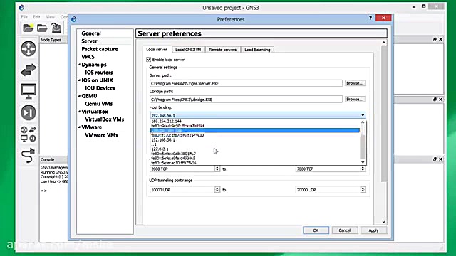This screenshot has height=256, width=456.
Task: Click the Preferences dialog help question mark
Action: point(370,18)
